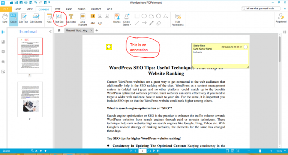Add a sticky Note annotation
This screenshot has height=155, width=288.
point(49,18)
